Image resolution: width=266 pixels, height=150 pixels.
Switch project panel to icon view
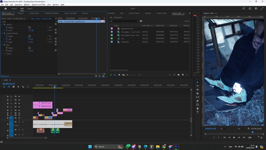119,75
